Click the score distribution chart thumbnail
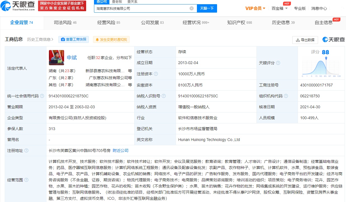Viewport: 346px width, 202px height. tap(321, 67)
